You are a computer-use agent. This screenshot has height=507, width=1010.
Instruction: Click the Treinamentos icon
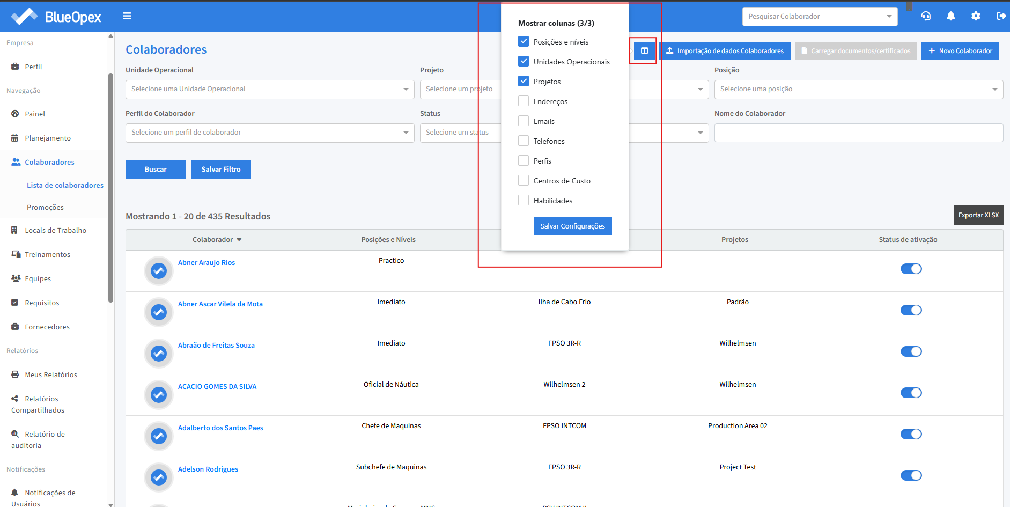[16, 254]
